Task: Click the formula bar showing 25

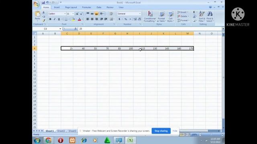Action: (x=150, y=29)
